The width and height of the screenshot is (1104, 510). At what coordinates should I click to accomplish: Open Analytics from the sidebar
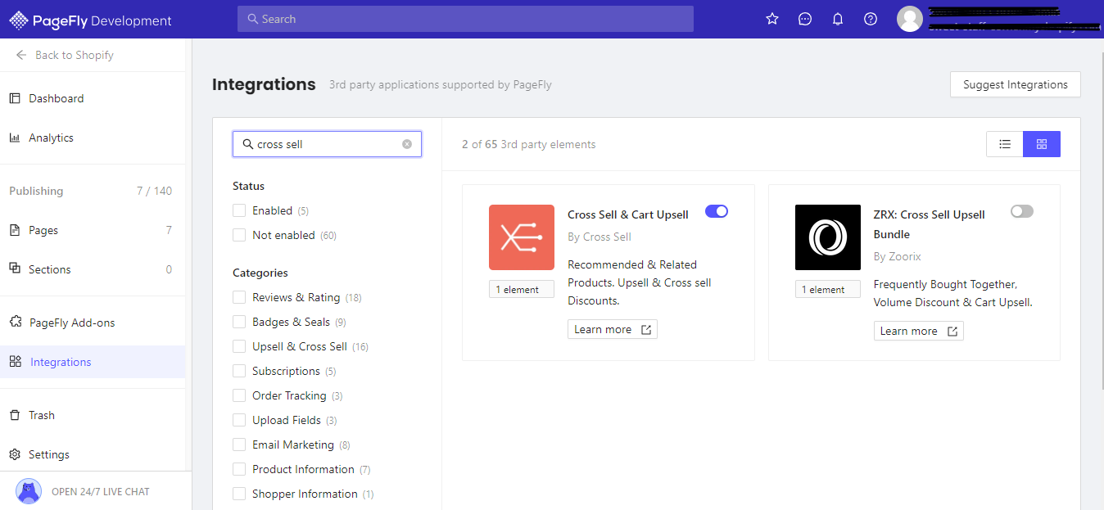point(93,138)
